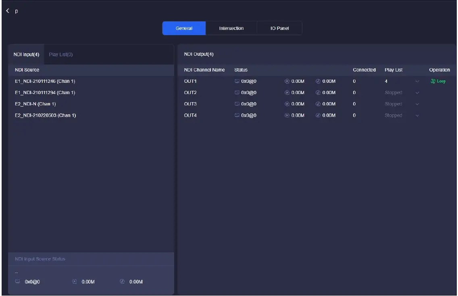Expand the Stopped dropdown for OUT3

point(417,104)
